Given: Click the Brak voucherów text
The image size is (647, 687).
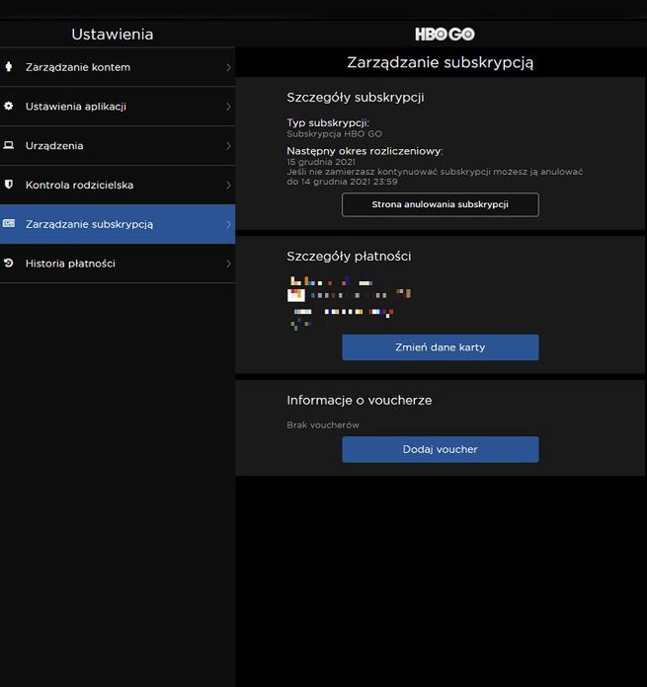Looking at the screenshot, I should click(x=323, y=425).
